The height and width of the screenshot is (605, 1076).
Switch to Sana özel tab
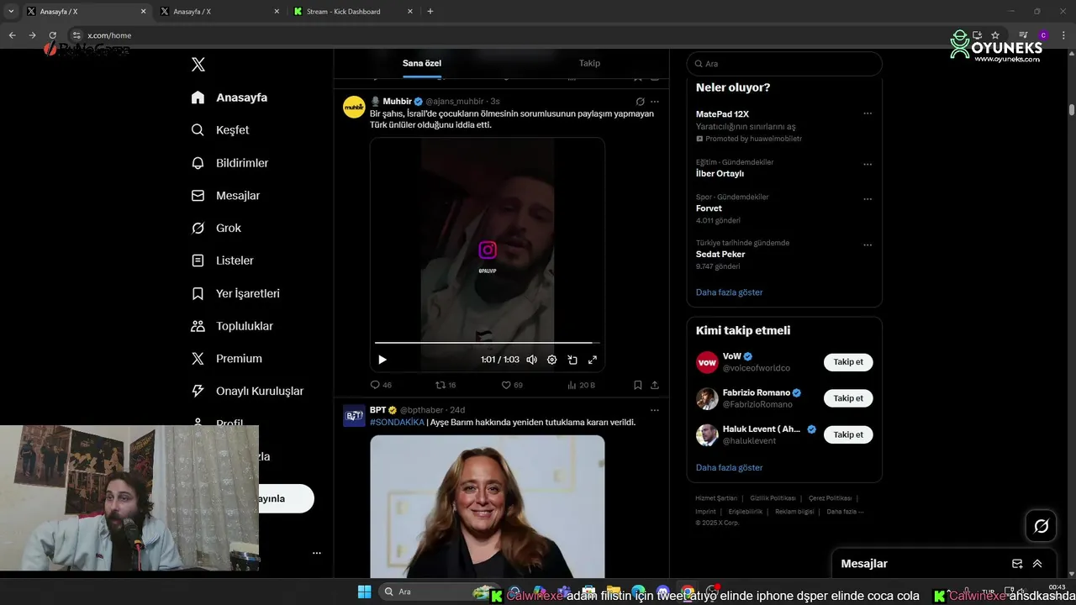click(422, 63)
